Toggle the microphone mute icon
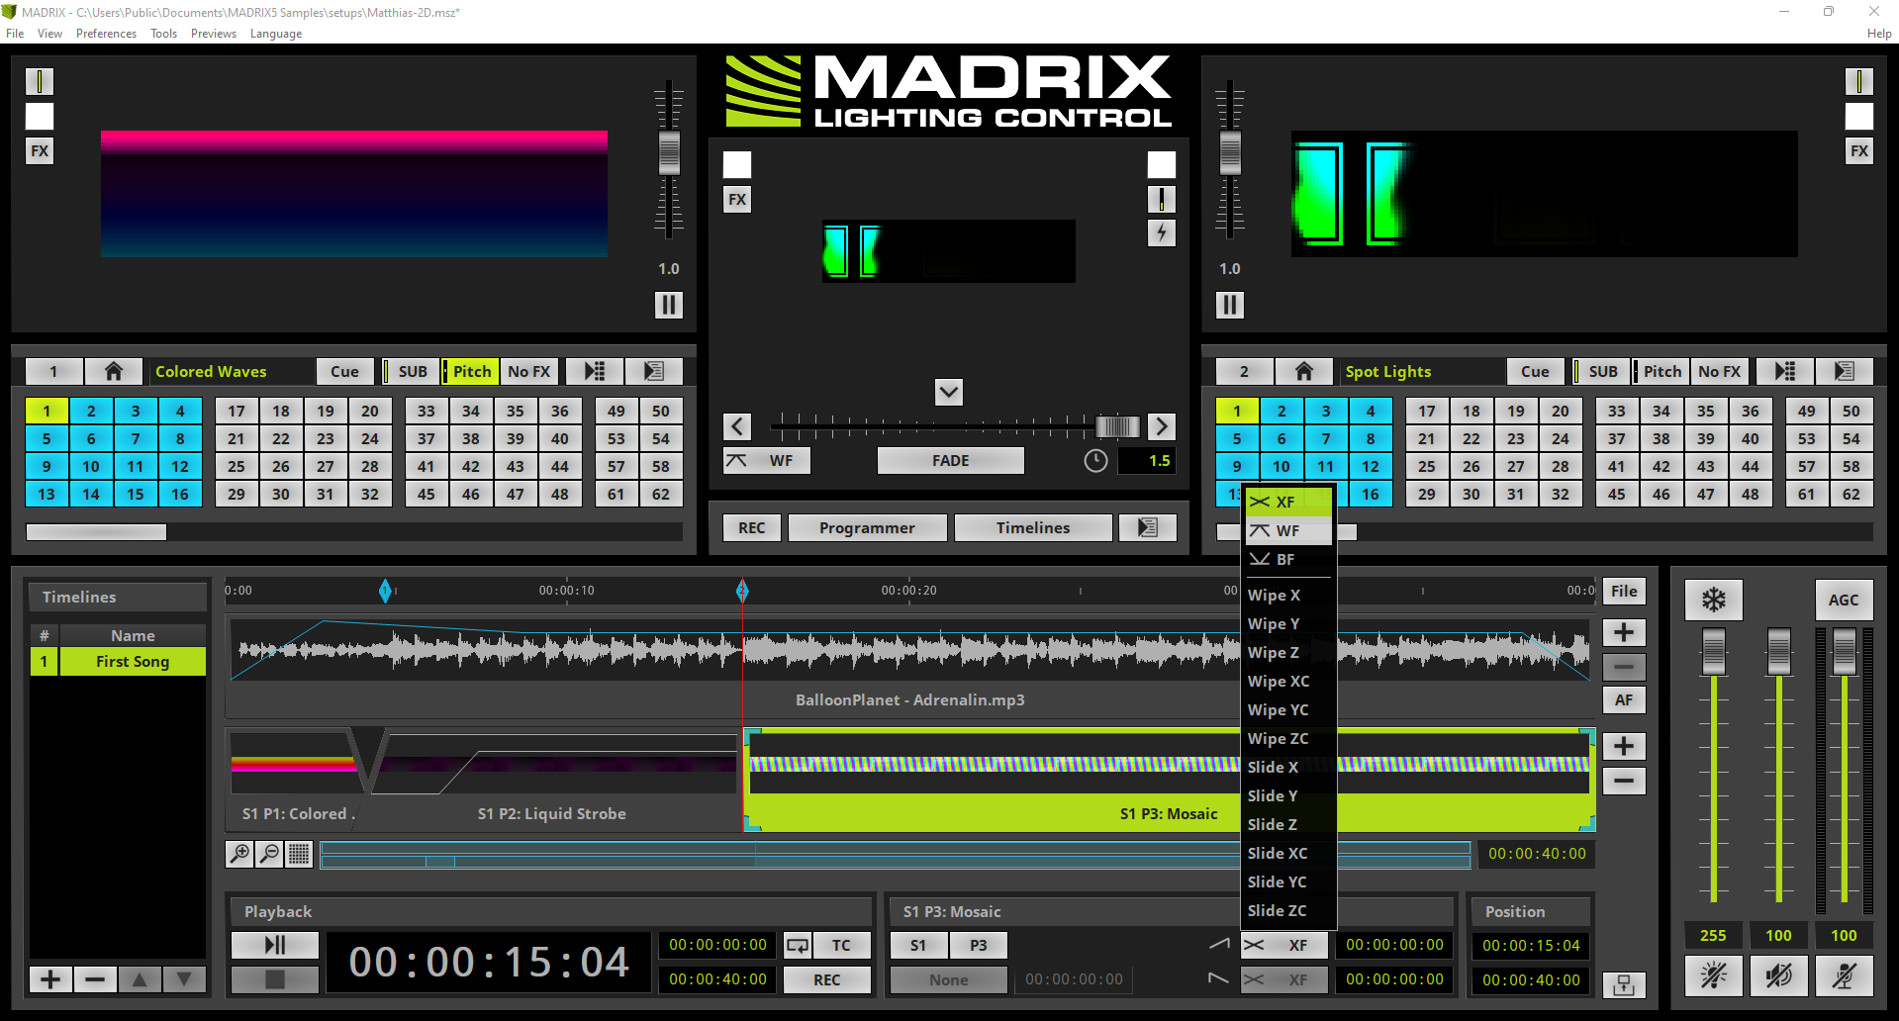This screenshot has height=1021, width=1899. click(x=1844, y=975)
